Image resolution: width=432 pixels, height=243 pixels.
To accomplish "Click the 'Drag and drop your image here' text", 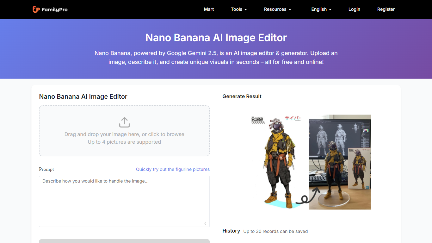I will (x=124, y=134).
